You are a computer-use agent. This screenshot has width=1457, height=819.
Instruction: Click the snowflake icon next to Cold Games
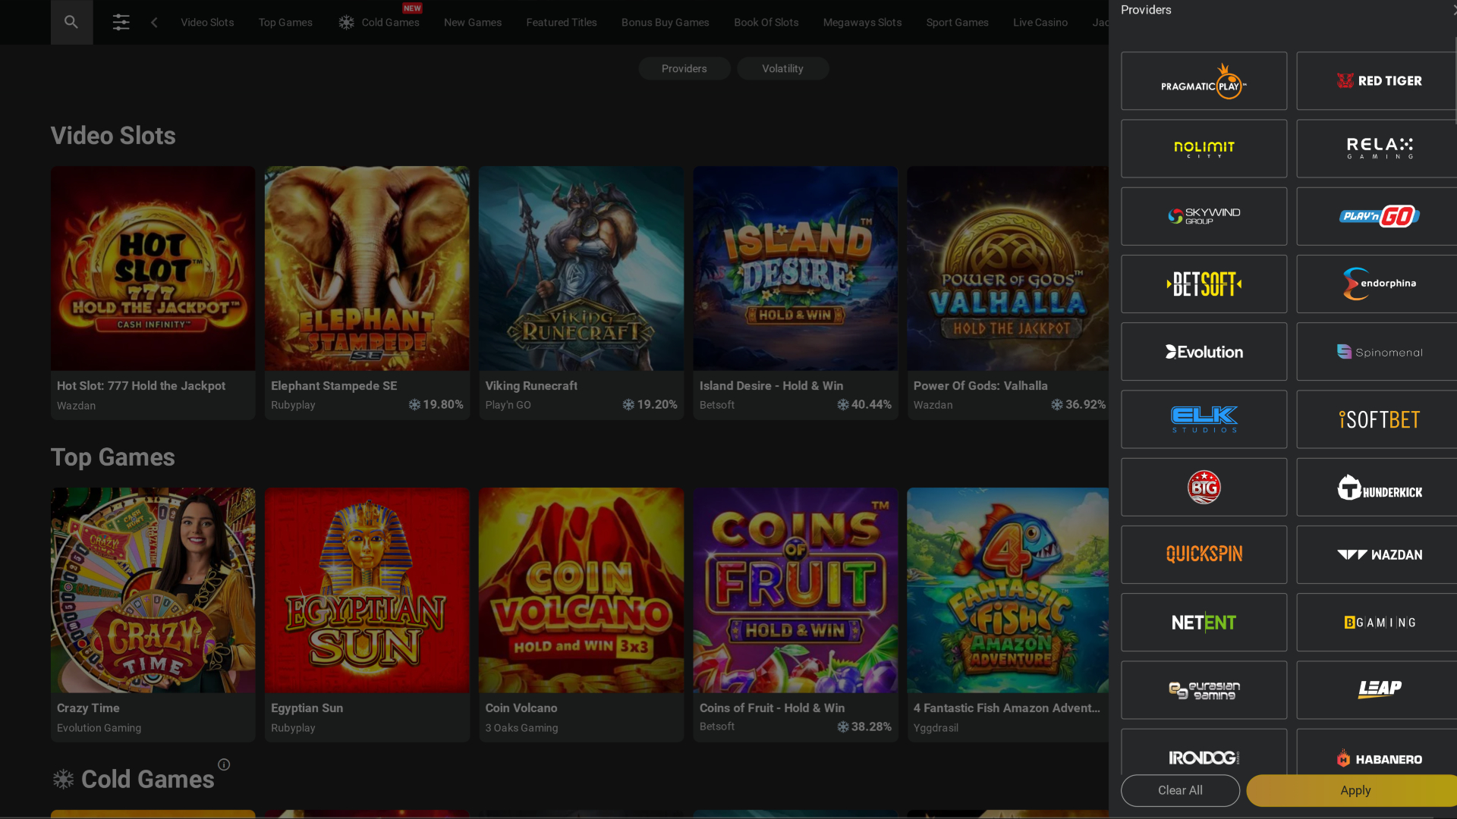(345, 22)
